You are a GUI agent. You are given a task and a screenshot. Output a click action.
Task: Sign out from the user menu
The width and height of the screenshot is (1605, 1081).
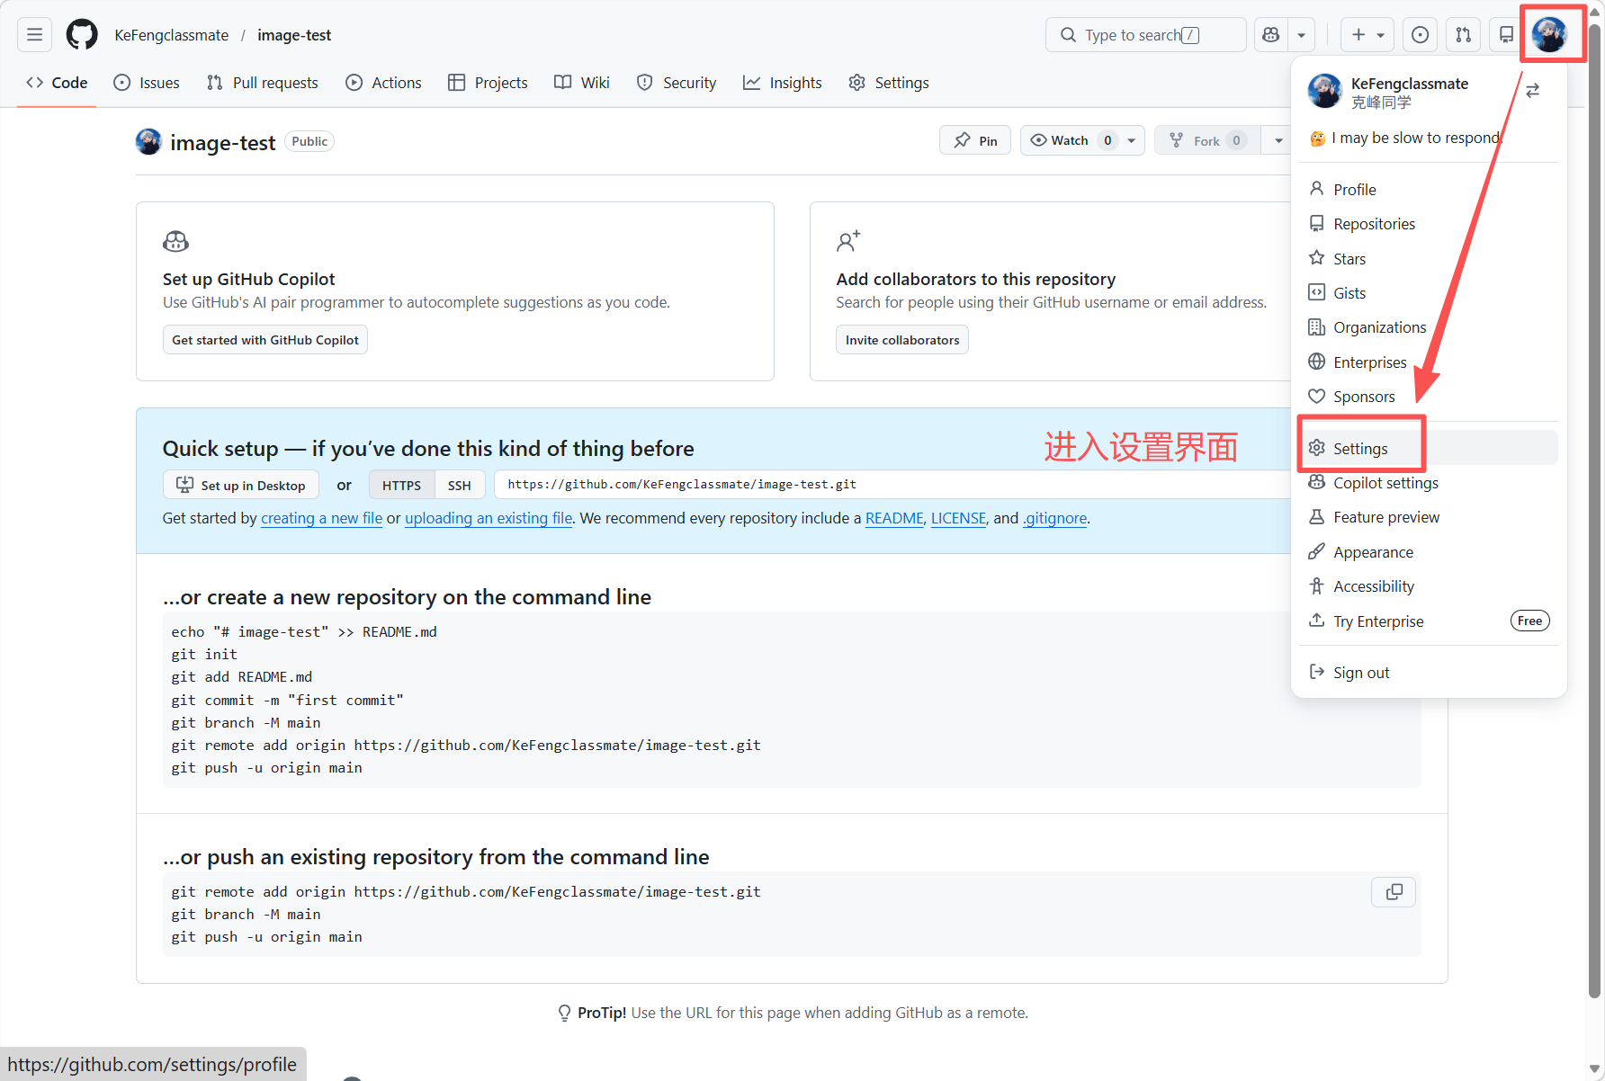point(1429,673)
